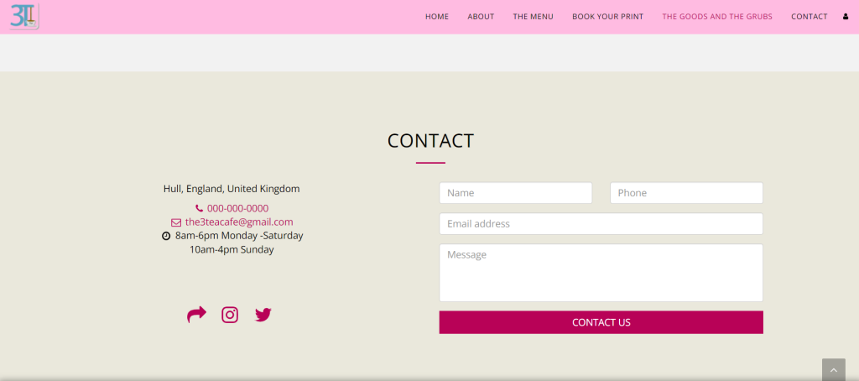The width and height of the screenshot is (859, 381).
Task: Go to the Home menu item
Action: click(436, 17)
